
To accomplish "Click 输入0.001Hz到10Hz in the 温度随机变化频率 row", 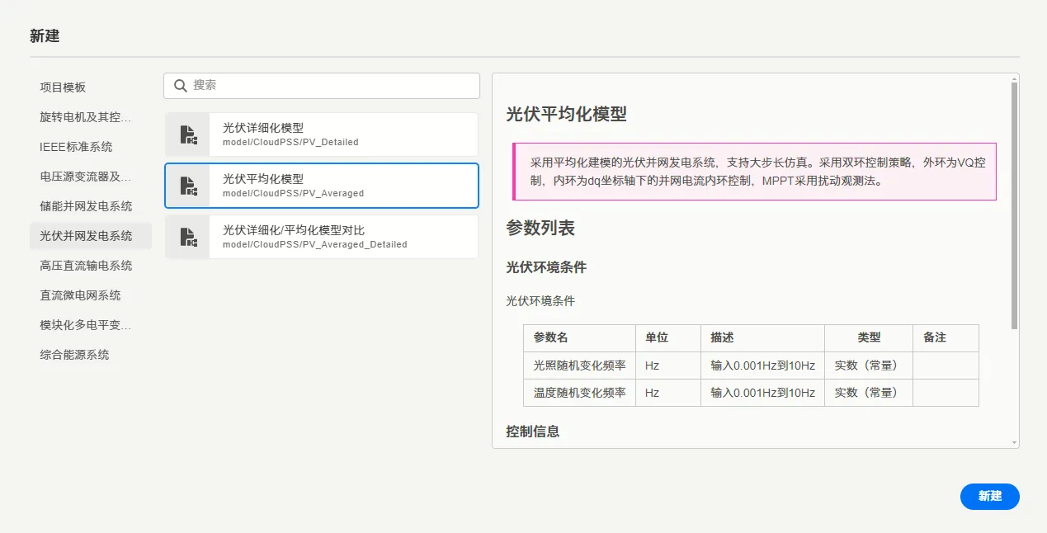I will pos(763,393).
